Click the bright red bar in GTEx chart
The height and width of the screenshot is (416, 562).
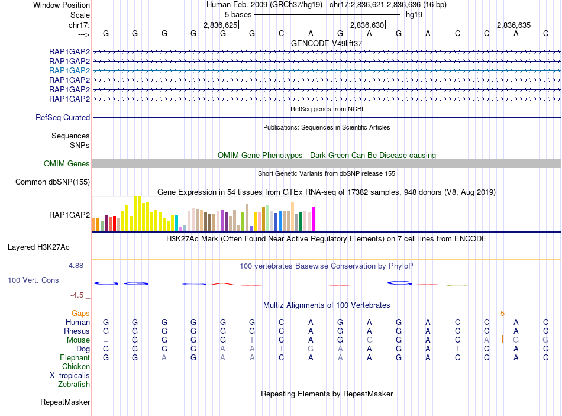click(114, 224)
